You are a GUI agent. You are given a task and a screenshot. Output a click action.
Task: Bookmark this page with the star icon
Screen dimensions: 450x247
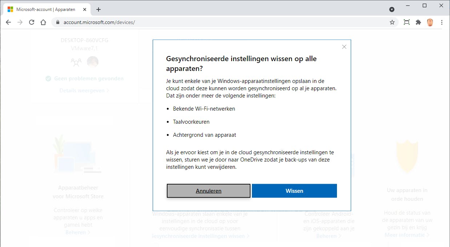392,22
